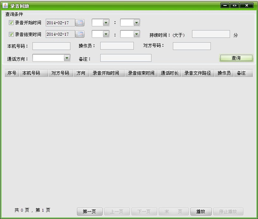Select the 录音文件路径 column header

[198, 73]
